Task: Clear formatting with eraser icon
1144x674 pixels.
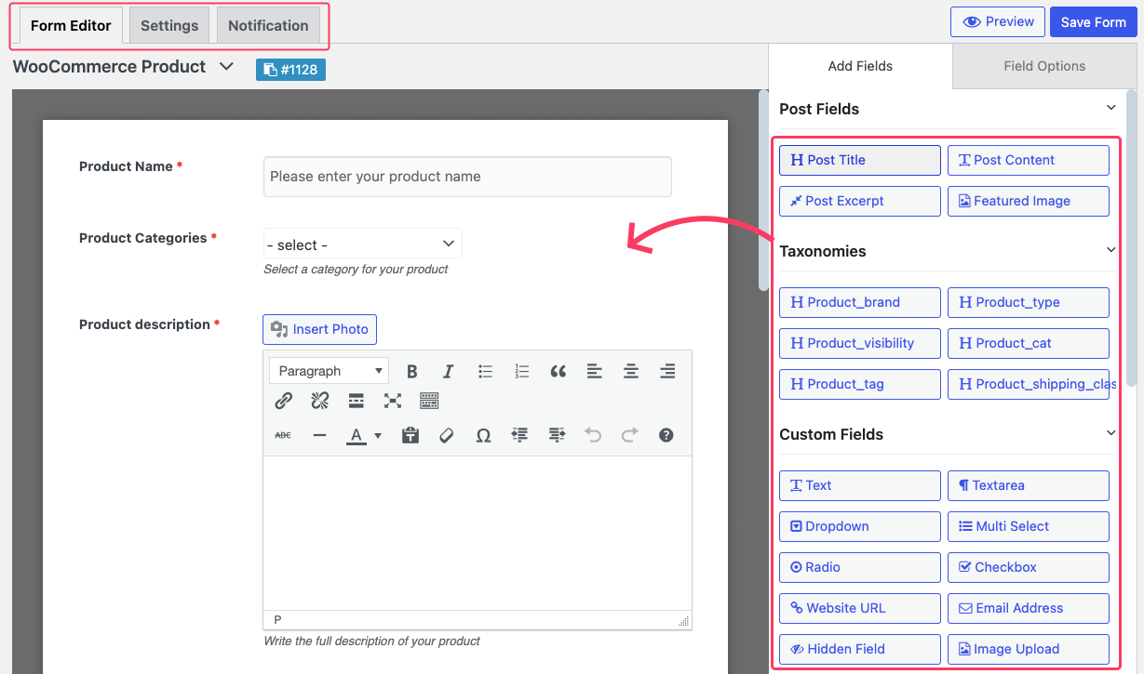Action: tap(446, 435)
